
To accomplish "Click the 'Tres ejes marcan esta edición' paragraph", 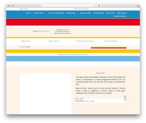I will point(100,81).
